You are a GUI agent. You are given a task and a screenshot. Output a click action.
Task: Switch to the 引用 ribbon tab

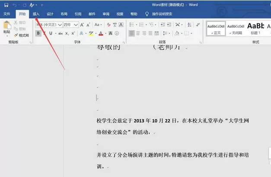(78, 14)
